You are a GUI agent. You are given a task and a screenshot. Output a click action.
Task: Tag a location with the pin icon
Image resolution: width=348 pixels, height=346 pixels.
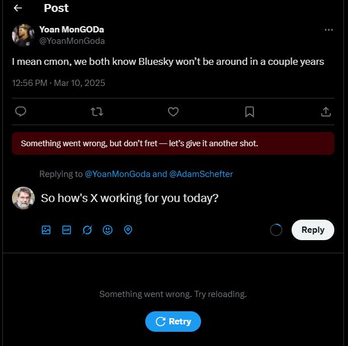(128, 230)
